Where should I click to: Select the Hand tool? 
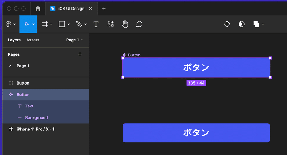pyautogui.click(x=125, y=24)
